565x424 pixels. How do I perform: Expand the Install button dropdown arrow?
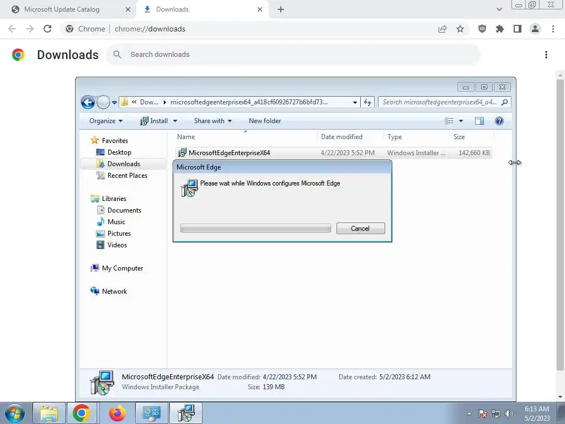coord(175,121)
